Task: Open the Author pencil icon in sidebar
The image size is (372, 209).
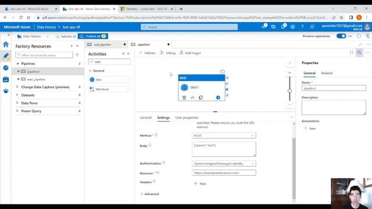Action: [x=6, y=56]
